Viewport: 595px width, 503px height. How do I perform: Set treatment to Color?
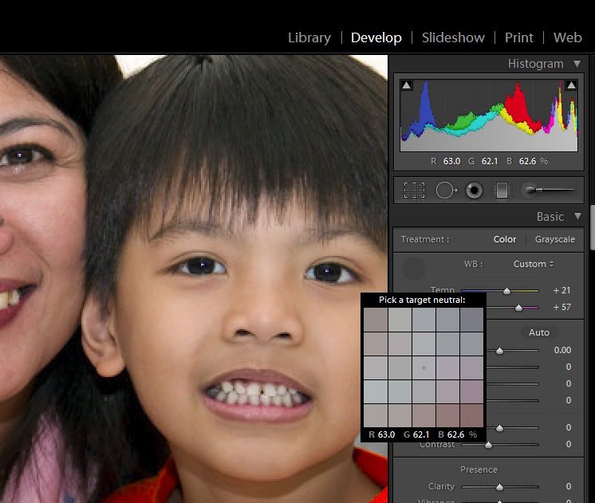click(x=505, y=239)
